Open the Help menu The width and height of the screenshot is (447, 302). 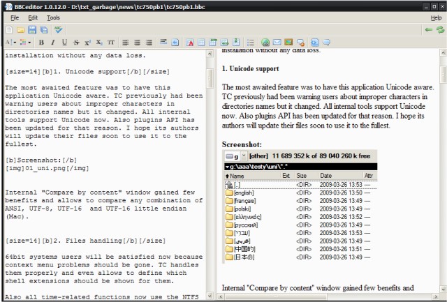(x=436, y=17)
